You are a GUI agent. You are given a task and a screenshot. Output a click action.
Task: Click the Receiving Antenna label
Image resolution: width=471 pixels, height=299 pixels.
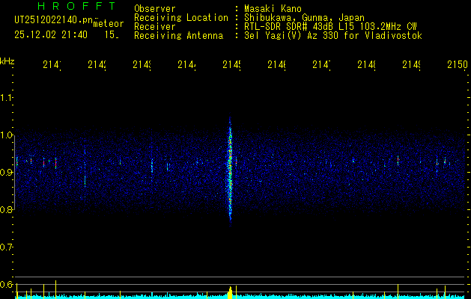pos(178,36)
